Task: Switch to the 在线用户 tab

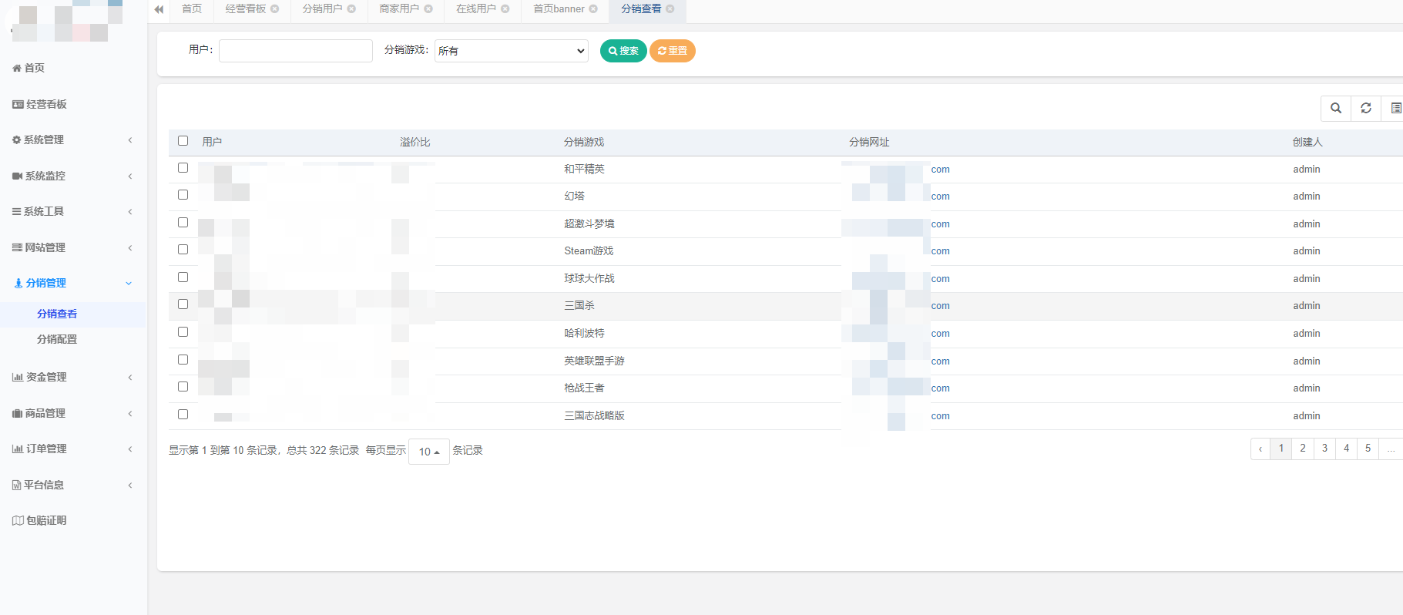Action: point(476,9)
